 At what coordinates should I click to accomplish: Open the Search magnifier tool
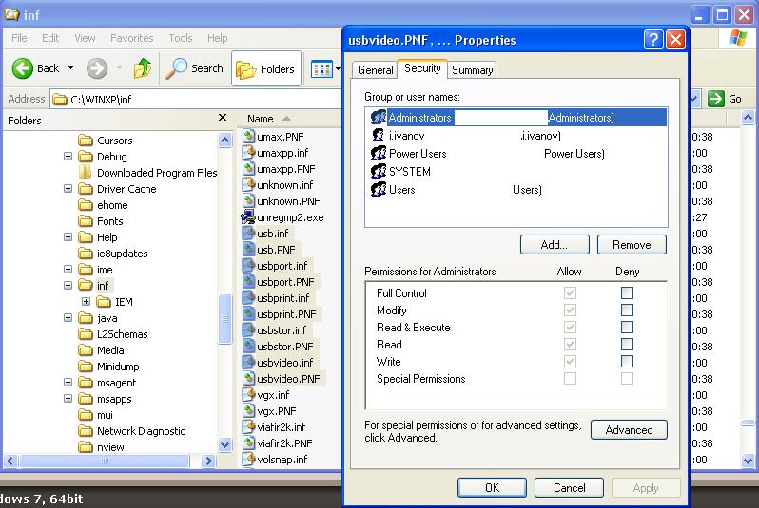tap(178, 68)
